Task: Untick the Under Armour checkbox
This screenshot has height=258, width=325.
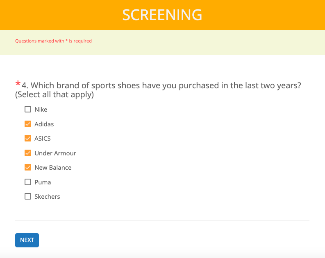Action: pos(28,153)
